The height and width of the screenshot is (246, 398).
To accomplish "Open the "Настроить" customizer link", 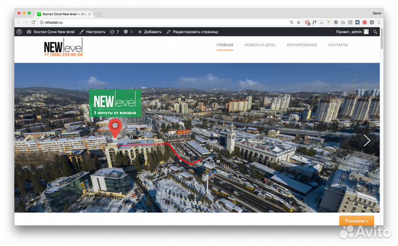I will (x=92, y=32).
